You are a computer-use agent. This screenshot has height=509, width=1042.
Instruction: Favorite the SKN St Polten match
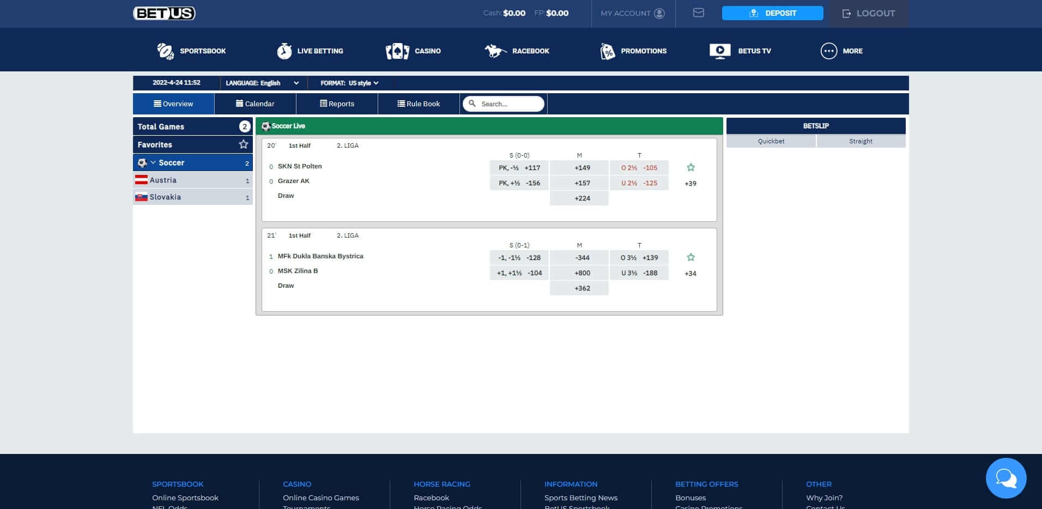(x=690, y=167)
